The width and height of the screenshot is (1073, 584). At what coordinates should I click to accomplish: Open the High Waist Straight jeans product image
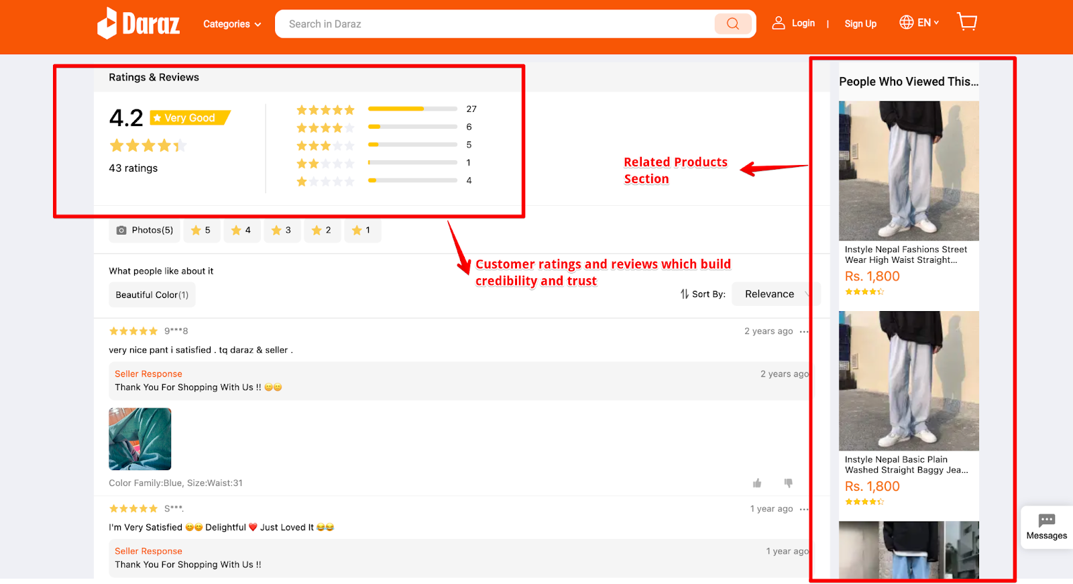click(x=909, y=171)
